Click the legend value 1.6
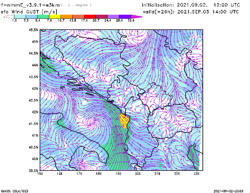Viewport: 250px width, 193px height. pyautogui.click(x=14, y=20)
